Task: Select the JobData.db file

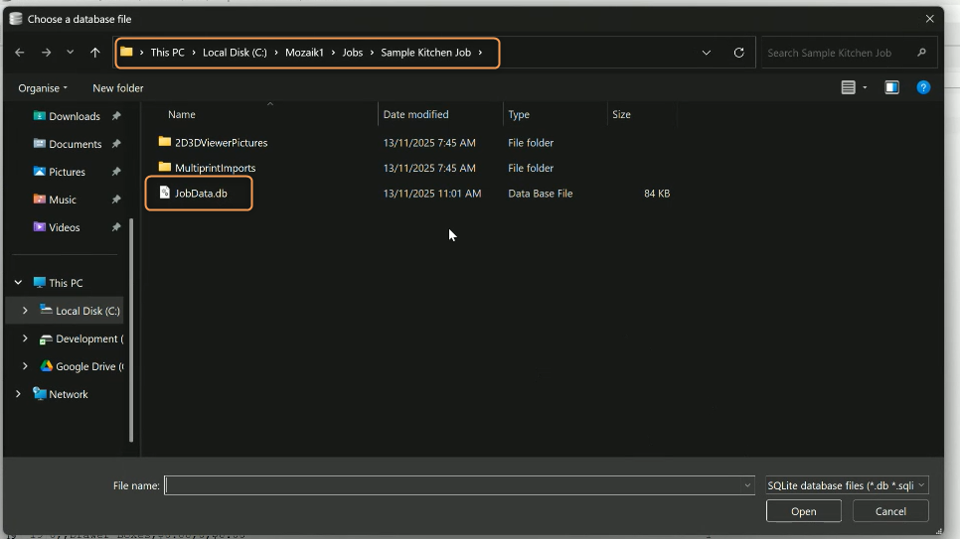Action: [201, 194]
